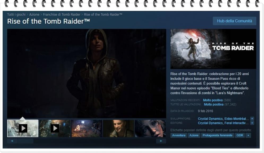Open recent reviews Molto positiva link
This screenshot has width=264, height=153.
(213, 100)
